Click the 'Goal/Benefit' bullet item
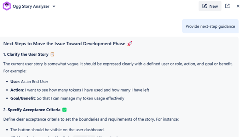Viewport: 241px width, 137px height. click(x=67, y=98)
